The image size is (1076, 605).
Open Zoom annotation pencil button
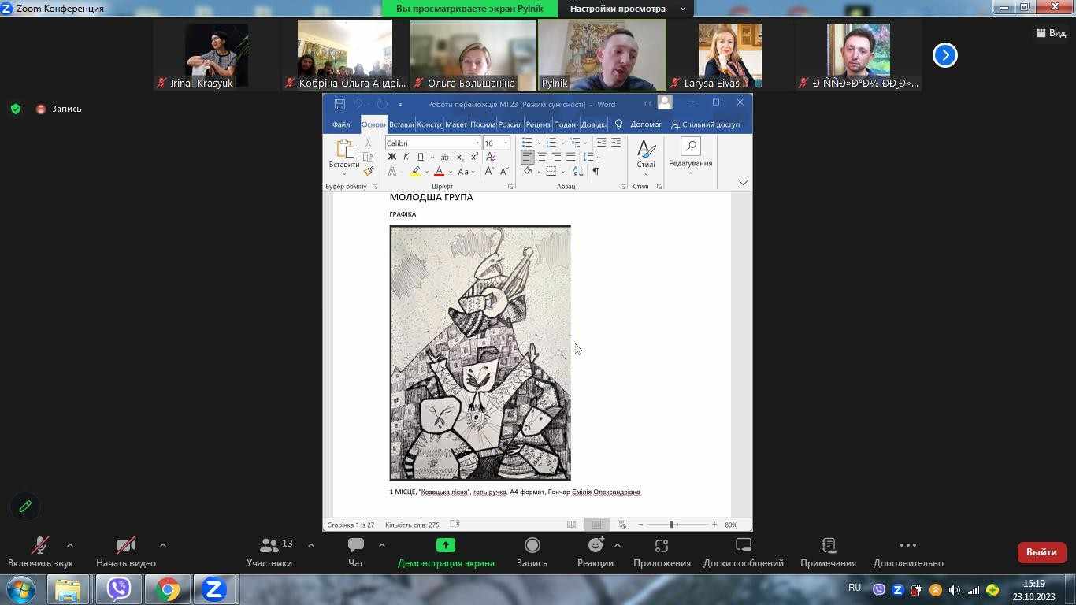click(x=25, y=507)
